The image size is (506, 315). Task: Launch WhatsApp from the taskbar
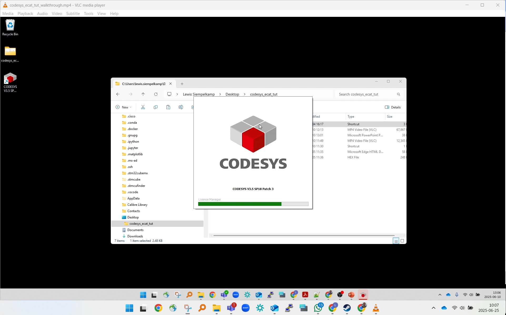pyautogui.click(x=318, y=308)
